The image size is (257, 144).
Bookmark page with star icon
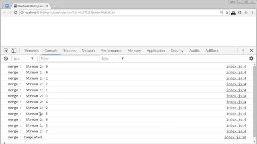click(227, 12)
